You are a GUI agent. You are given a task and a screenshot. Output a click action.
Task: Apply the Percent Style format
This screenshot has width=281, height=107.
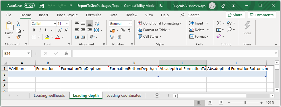tap(123, 30)
